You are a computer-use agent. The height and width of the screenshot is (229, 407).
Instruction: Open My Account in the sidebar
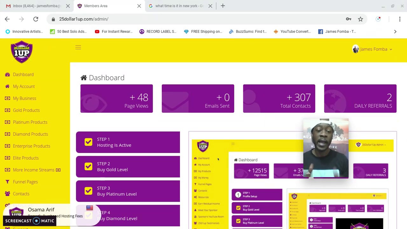point(24,87)
